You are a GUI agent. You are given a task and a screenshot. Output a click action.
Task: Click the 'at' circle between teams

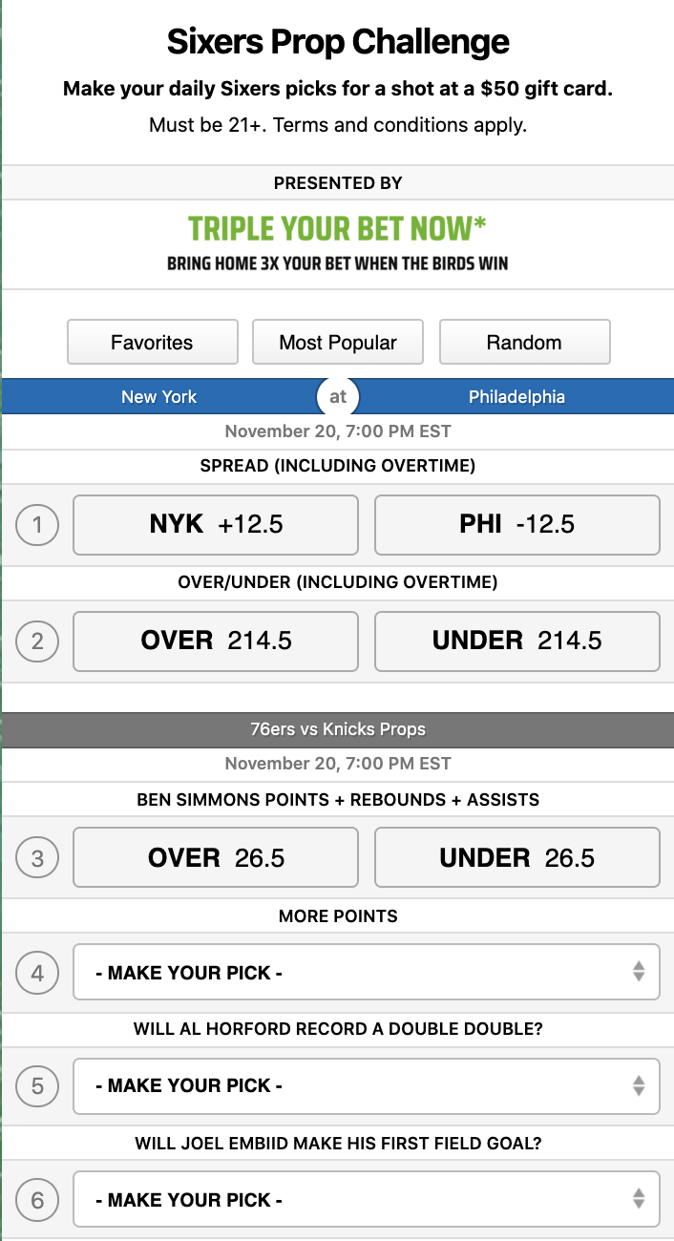click(x=337, y=395)
